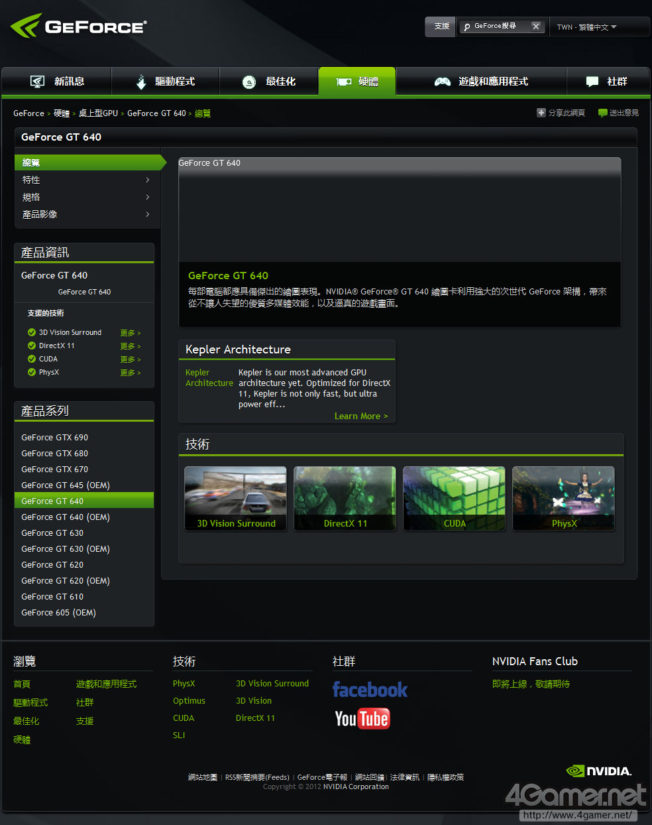Click the NVIDIA logo in the footer
652x825 pixels.
tap(599, 771)
